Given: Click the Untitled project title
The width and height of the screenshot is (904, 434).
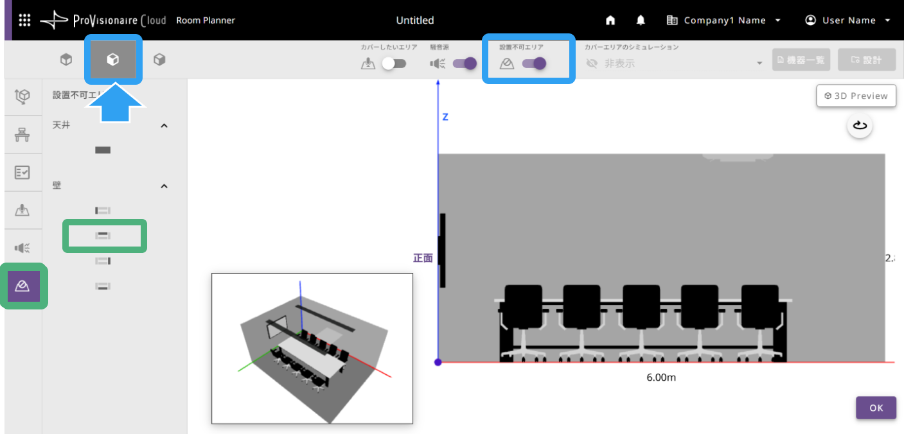Looking at the screenshot, I should tap(415, 21).
